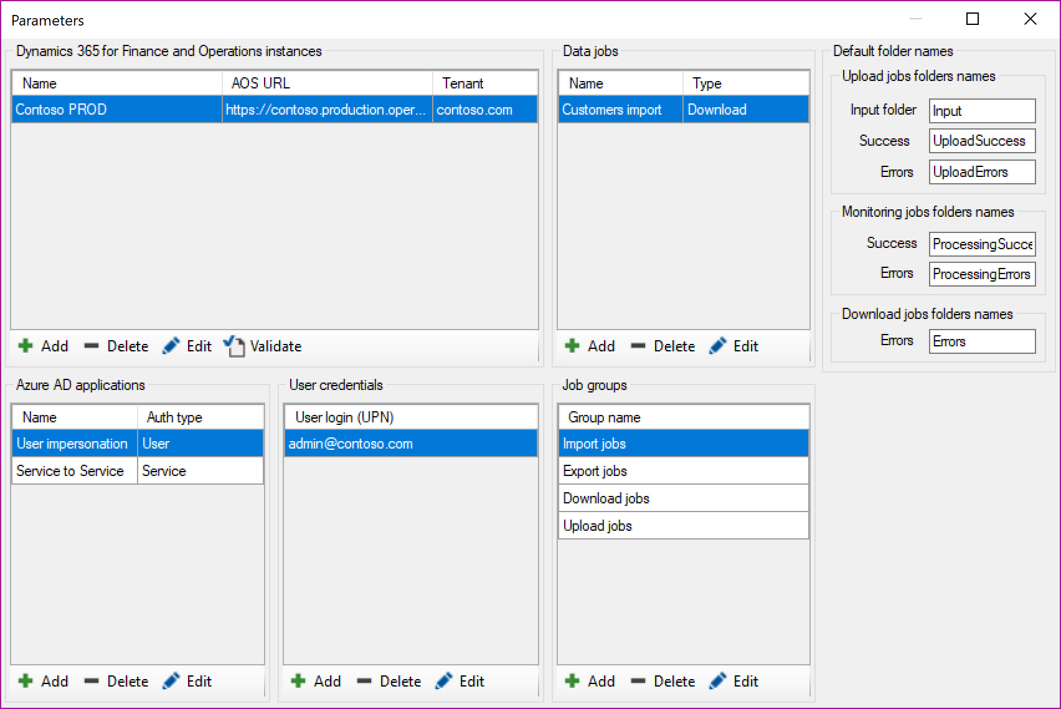This screenshot has height=709, width=1061.
Task: Click the pencil Edit icon under Job groups
Action: (x=718, y=681)
